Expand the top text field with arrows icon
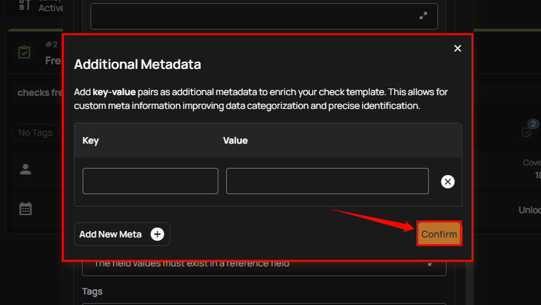 point(424,16)
